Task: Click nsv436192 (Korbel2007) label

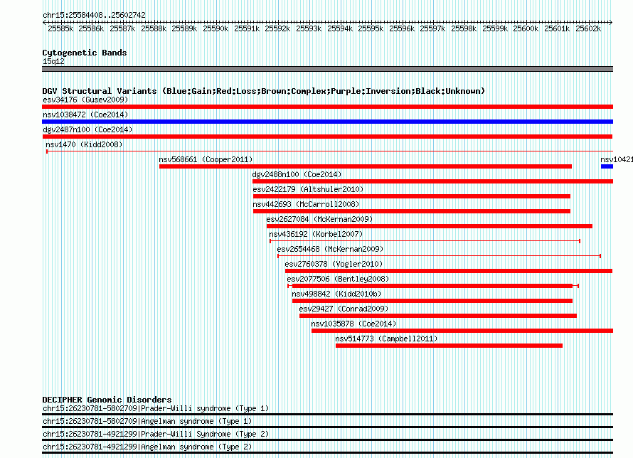Action: 316,234
